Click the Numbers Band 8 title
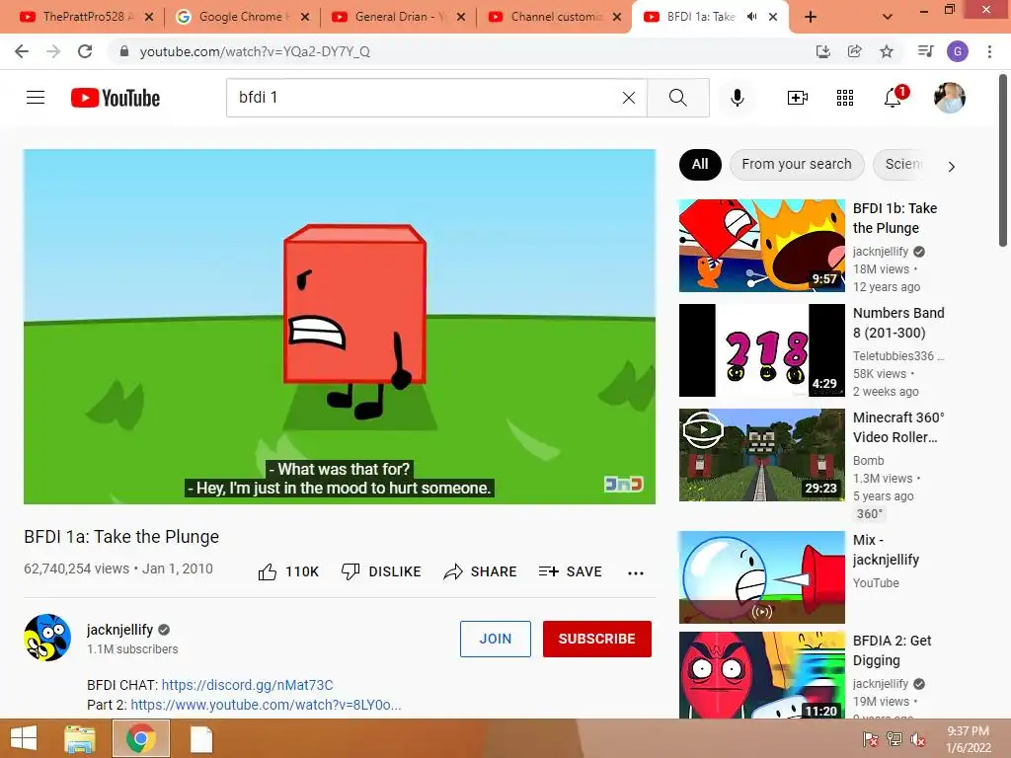Screen dimensions: 1011x758 click(x=898, y=323)
